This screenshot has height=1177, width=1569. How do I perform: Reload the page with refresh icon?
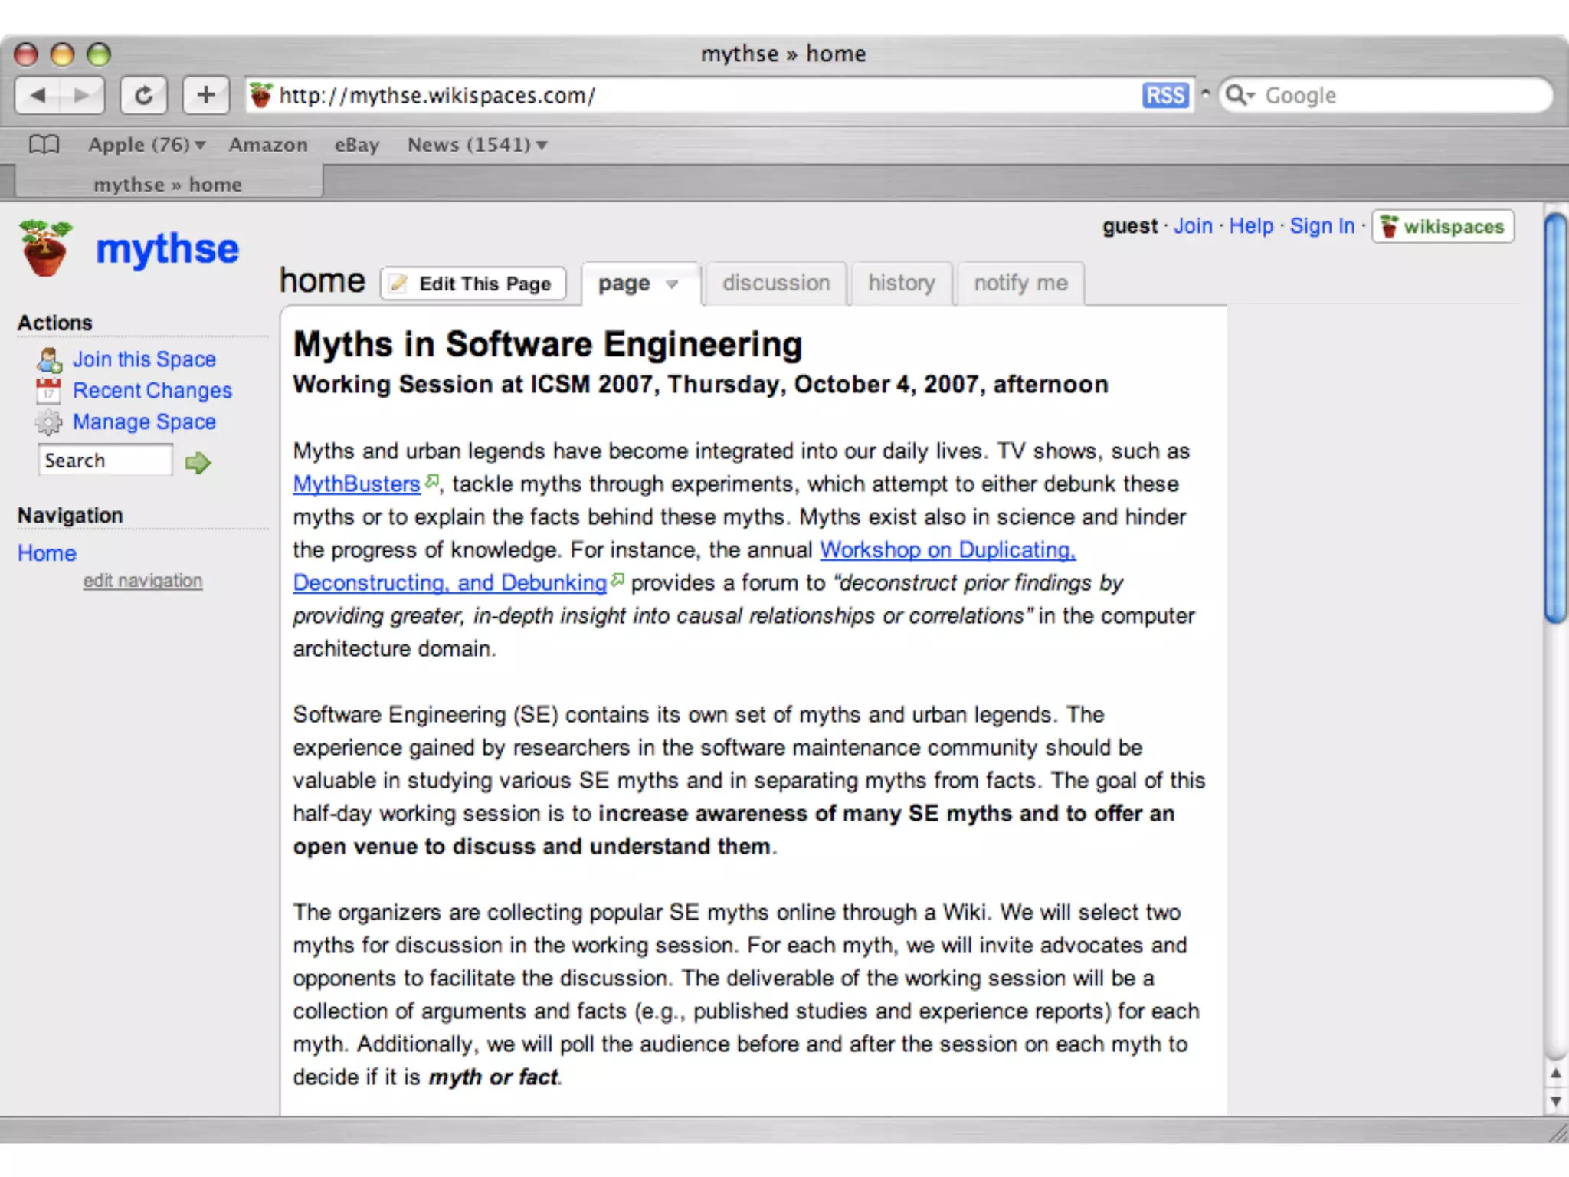click(x=144, y=95)
